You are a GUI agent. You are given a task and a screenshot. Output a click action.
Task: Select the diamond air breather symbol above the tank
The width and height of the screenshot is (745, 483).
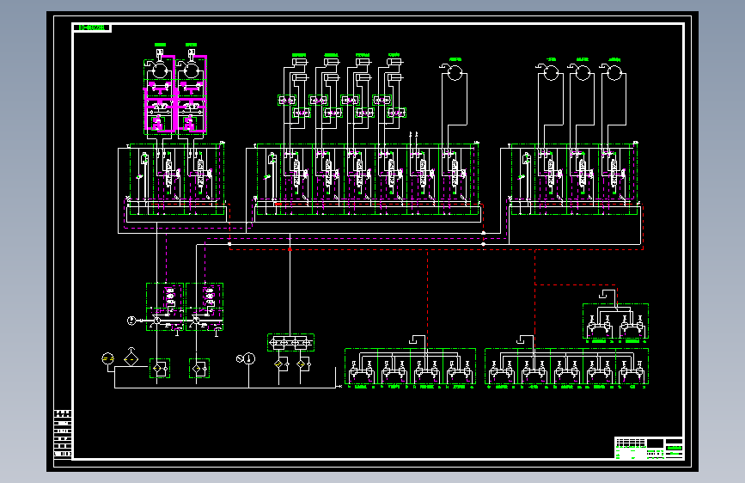[x=131, y=358]
